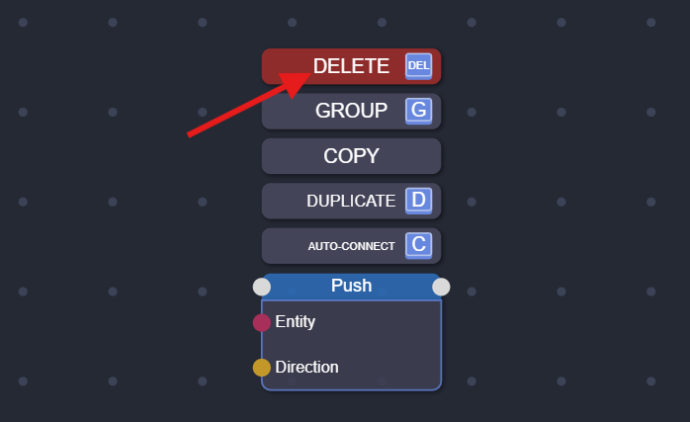Click the pink Entity input socket

point(261,322)
